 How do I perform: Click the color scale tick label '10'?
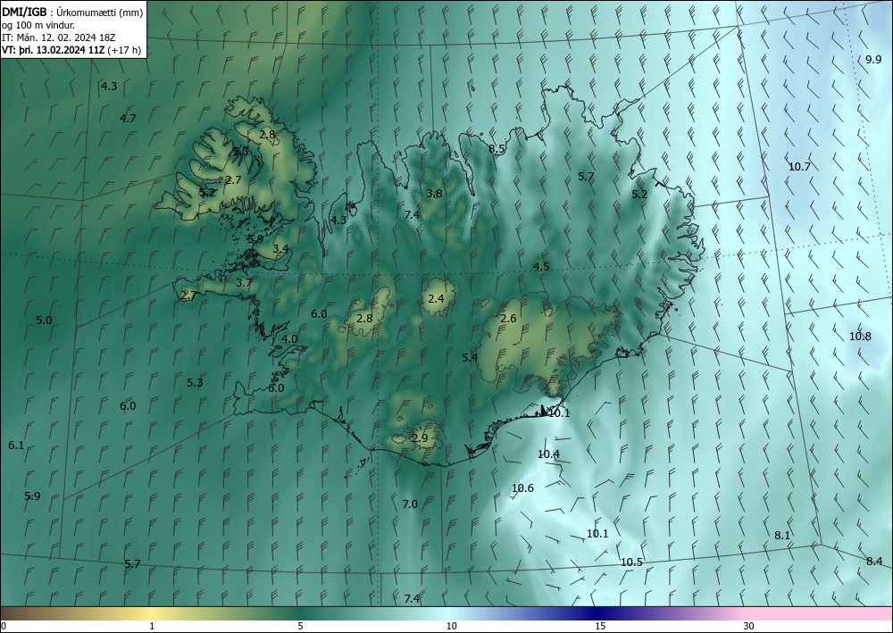point(451,626)
